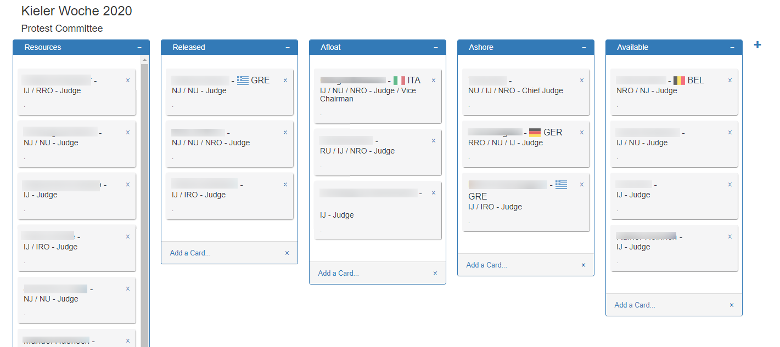This screenshot has height=347, width=780.
Task: Click the 'NJ / NU / NRO - Judge' card text
Action: click(211, 143)
